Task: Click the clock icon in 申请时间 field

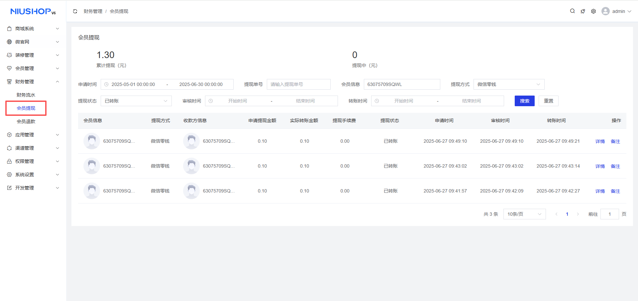Action: tap(106, 84)
